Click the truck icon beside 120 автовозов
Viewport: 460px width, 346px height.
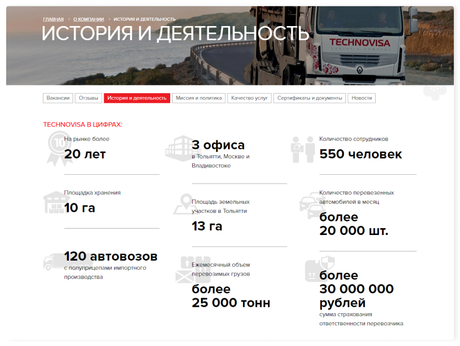(52, 262)
